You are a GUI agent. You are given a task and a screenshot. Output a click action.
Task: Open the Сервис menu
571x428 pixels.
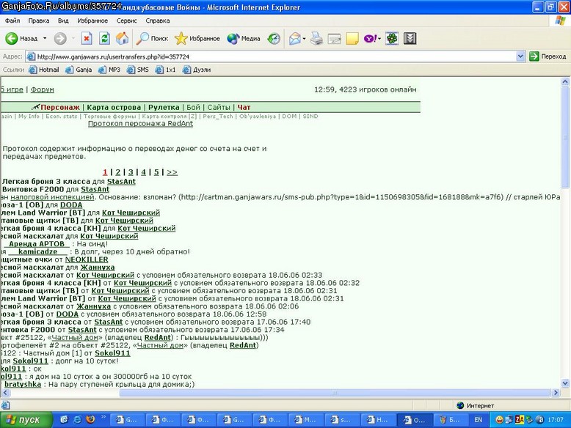click(126, 21)
